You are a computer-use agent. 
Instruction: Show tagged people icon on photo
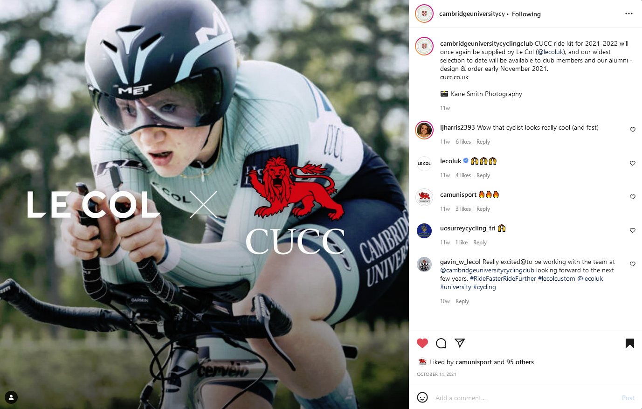click(x=11, y=397)
